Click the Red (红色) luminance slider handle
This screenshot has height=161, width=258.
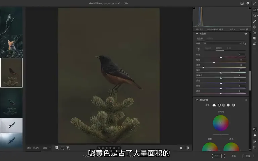(x=221, y=57)
